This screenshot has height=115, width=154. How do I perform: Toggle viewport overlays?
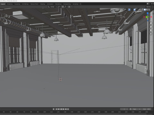(x=134, y=10)
